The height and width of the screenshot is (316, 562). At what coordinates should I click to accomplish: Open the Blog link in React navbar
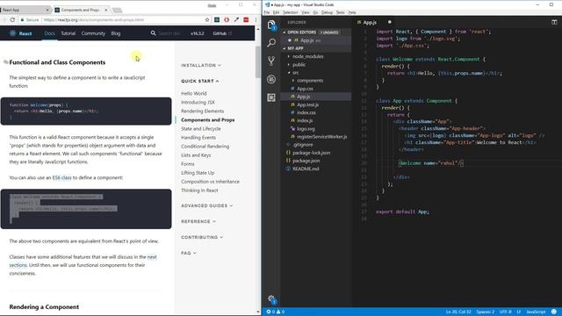coord(116,33)
